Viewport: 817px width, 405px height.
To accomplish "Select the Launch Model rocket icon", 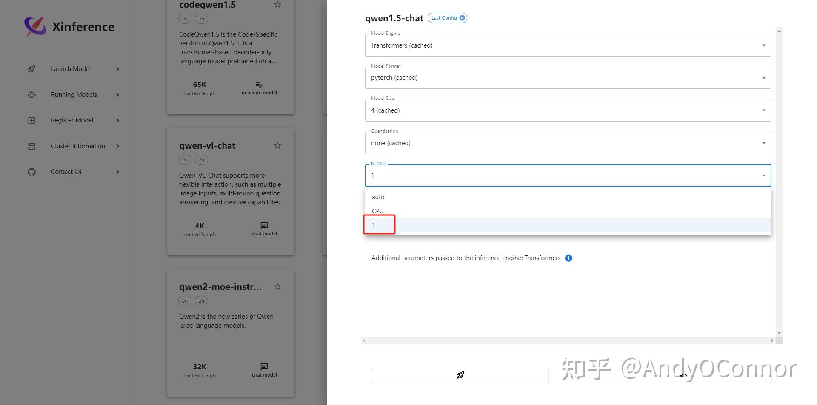I will [31, 68].
